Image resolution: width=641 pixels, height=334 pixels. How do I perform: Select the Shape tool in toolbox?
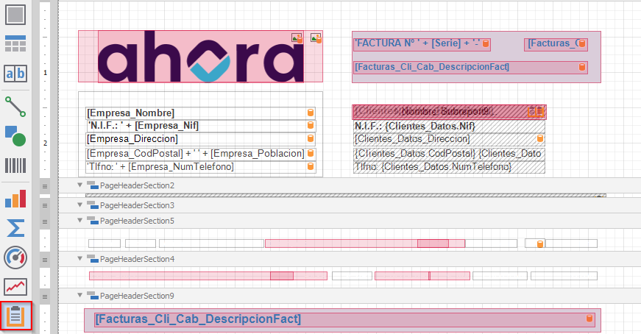click(x=15, y=136)
